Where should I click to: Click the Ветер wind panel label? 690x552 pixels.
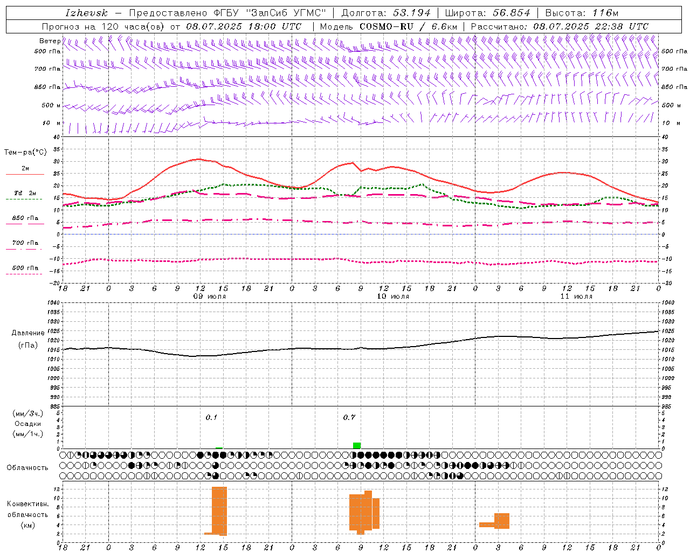(50, 41)
